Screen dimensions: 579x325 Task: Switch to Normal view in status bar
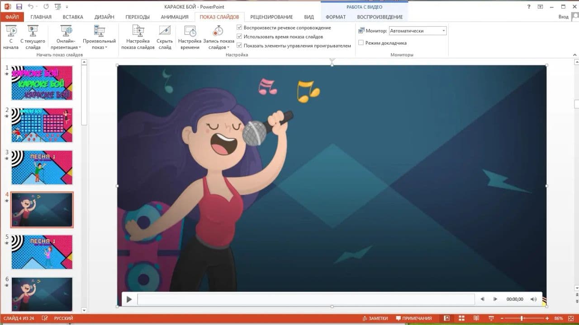point(446,318)
